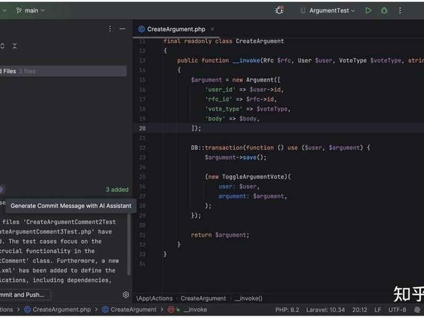Screen dimensions: 424x318
Task: Start debugging with the green bug icon
Action: [x=384, y=11]
